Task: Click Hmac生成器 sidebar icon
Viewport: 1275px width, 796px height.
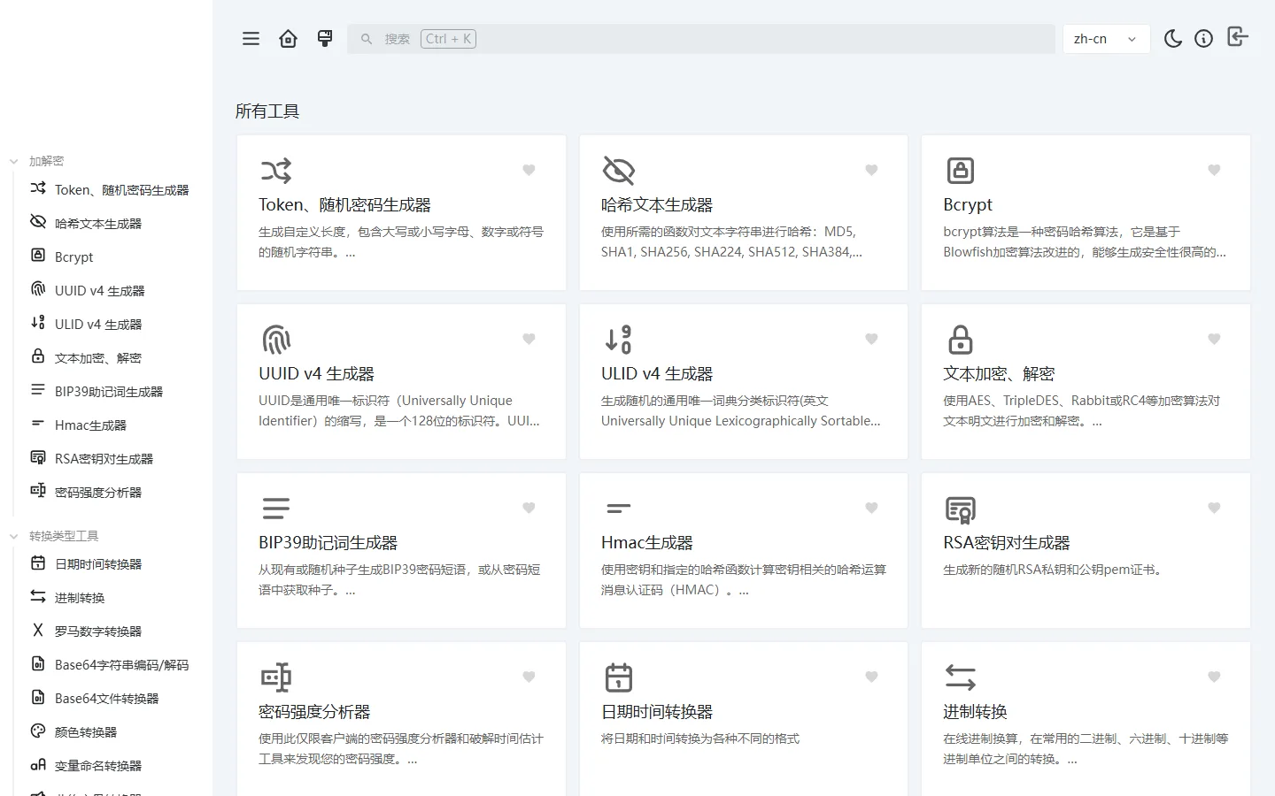Action: pyautogui.click(x=38, y=424)
